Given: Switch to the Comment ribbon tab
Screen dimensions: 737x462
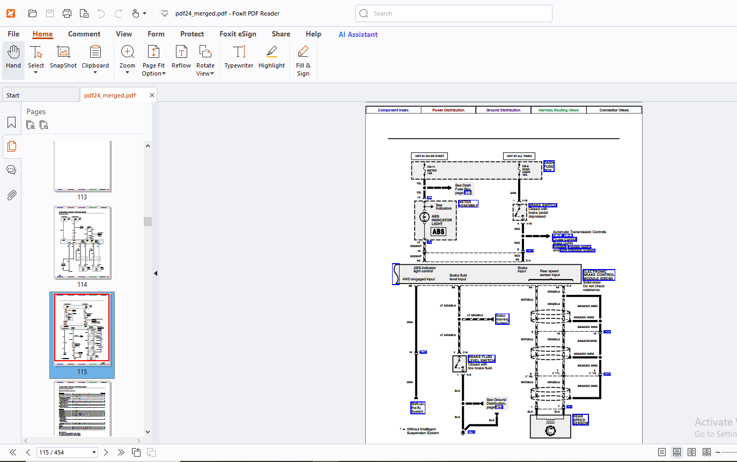Looking at the screenshot, I should coord(84,34).
